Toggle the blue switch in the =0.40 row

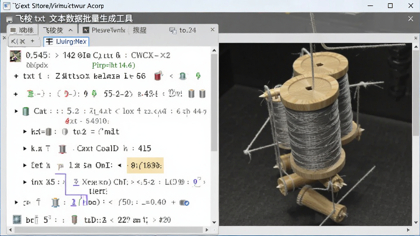184,203
